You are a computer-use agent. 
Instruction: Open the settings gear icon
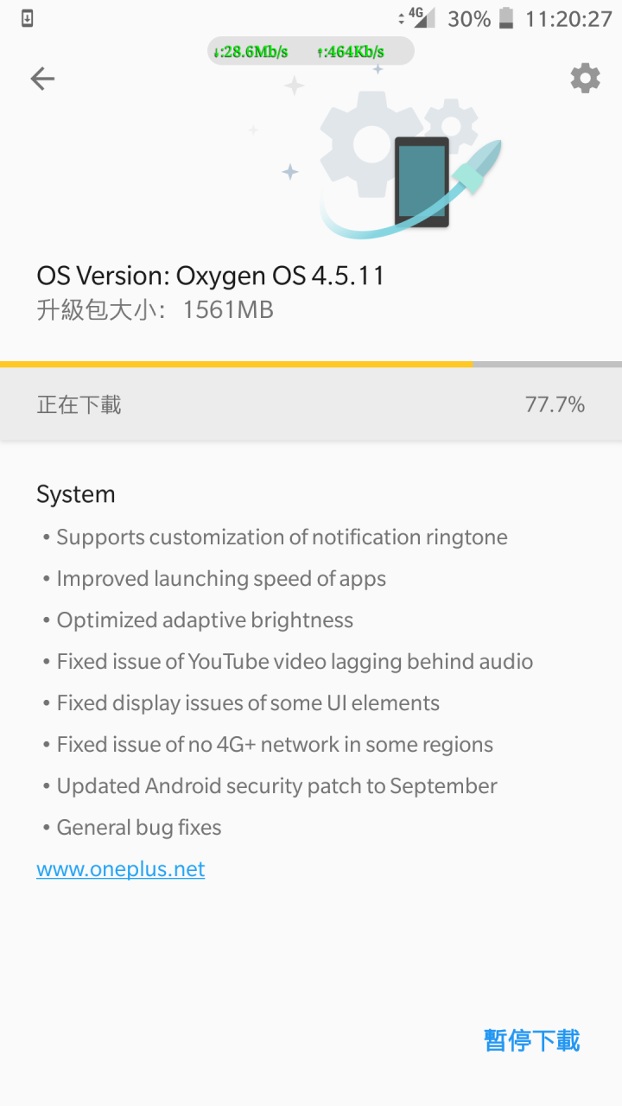(585, 79)
